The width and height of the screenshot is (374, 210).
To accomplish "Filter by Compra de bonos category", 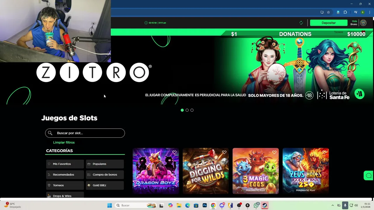I will click(105, 175).
